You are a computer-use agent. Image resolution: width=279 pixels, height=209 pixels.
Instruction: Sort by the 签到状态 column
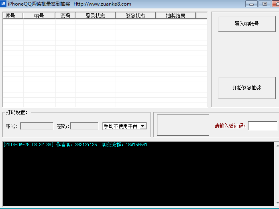[135, 16]
